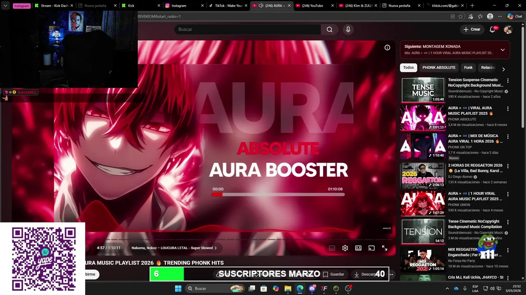Add page to favorites star
526x295 pixels.
point(461,16)
